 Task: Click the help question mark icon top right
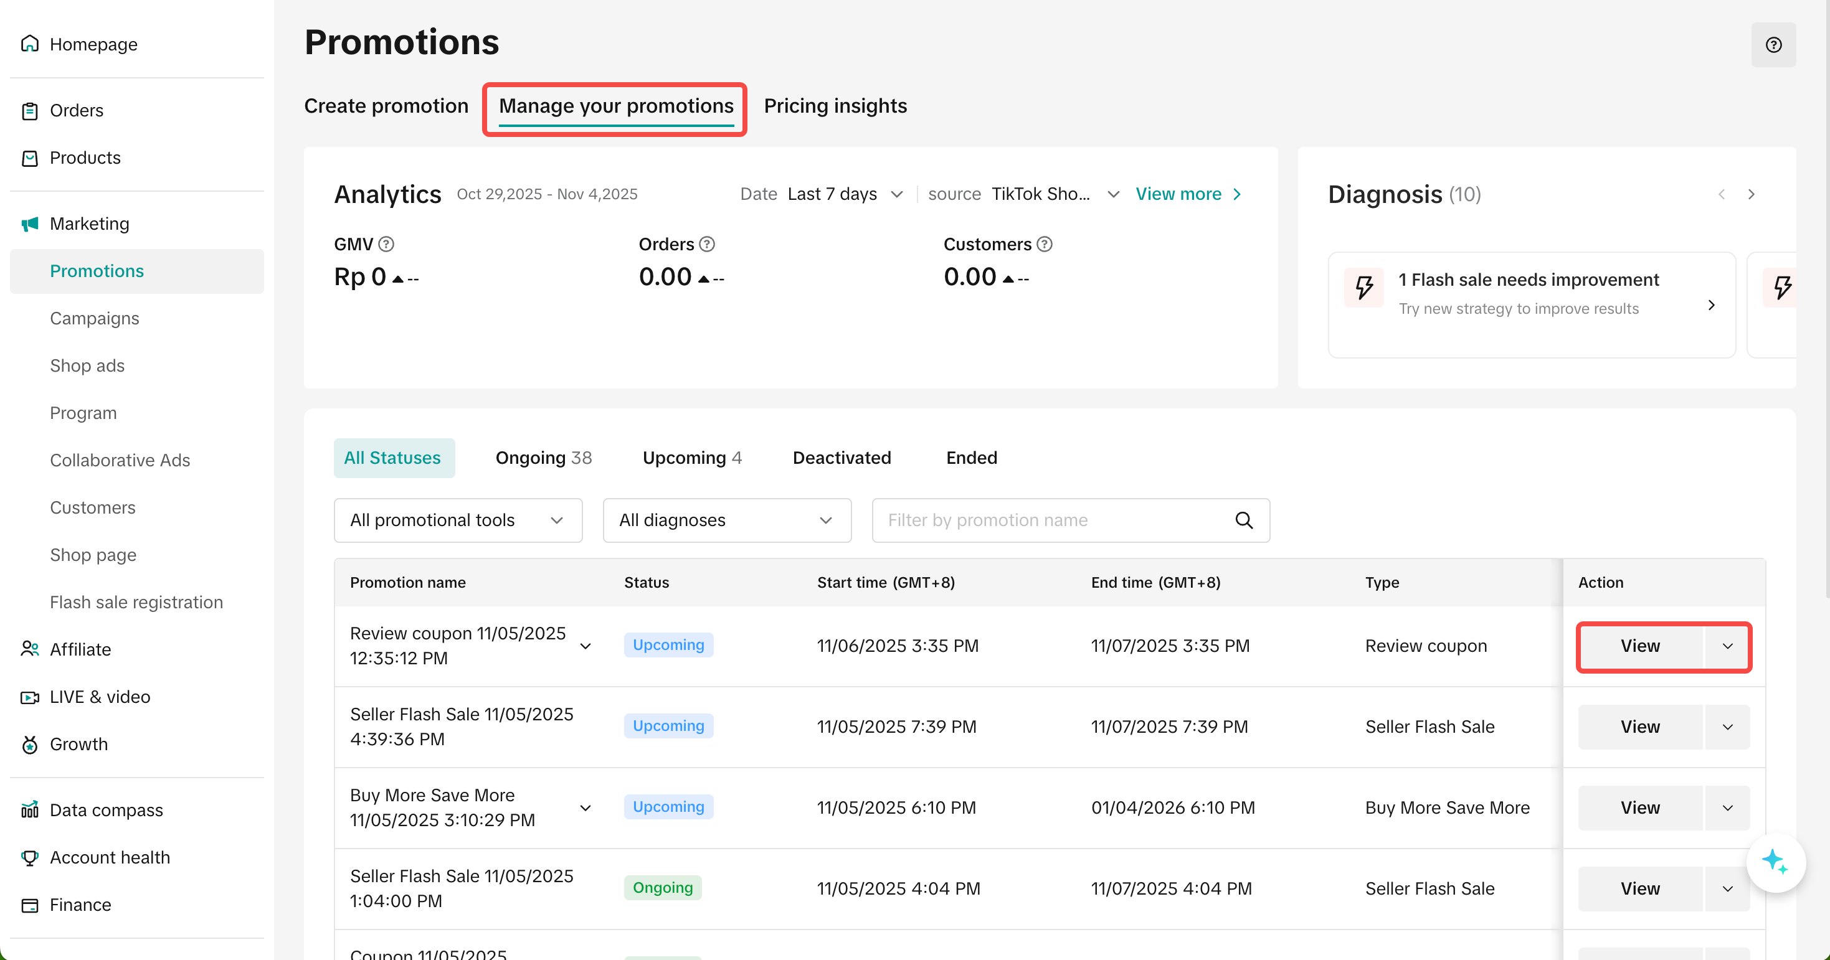click(1773, 45)
